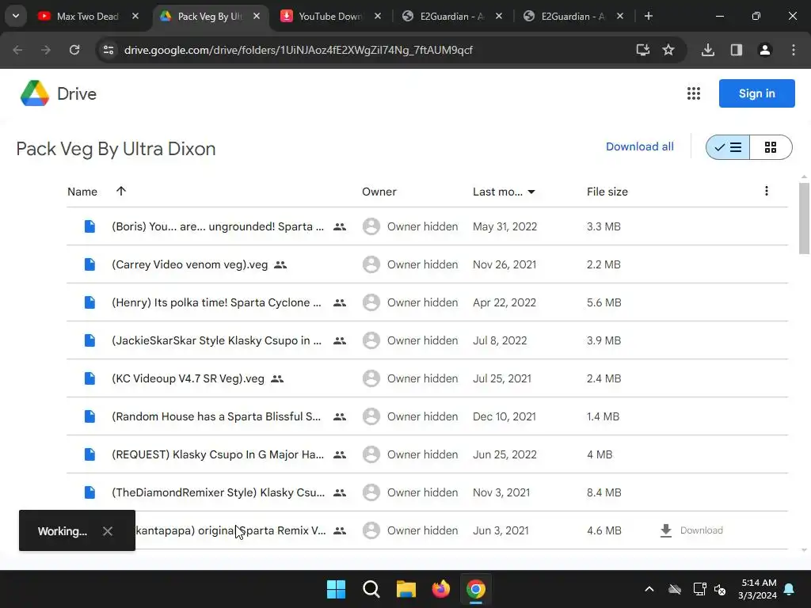The width and height of the screenshot is (811, 608).
Task: Open (JackieSkarSkar Style Klasky Csupo file
Action: tap(216, 340)
